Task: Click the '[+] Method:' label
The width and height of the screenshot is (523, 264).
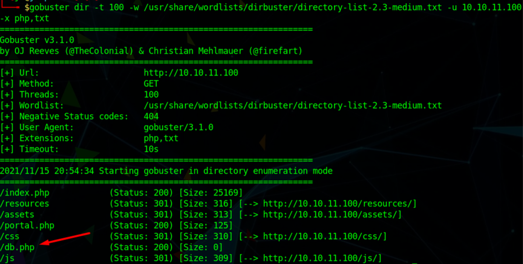Action: (27, 84)
